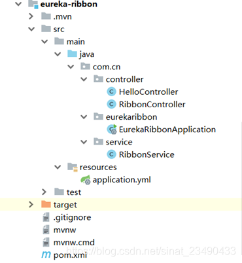The height and width of the screenshot is (263, 242).
Task: Open the mvnw.cmd file
Action: pyautogui.click(x=74, y=243)
